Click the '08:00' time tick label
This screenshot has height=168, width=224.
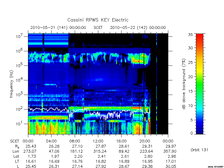tap(75, 141)
